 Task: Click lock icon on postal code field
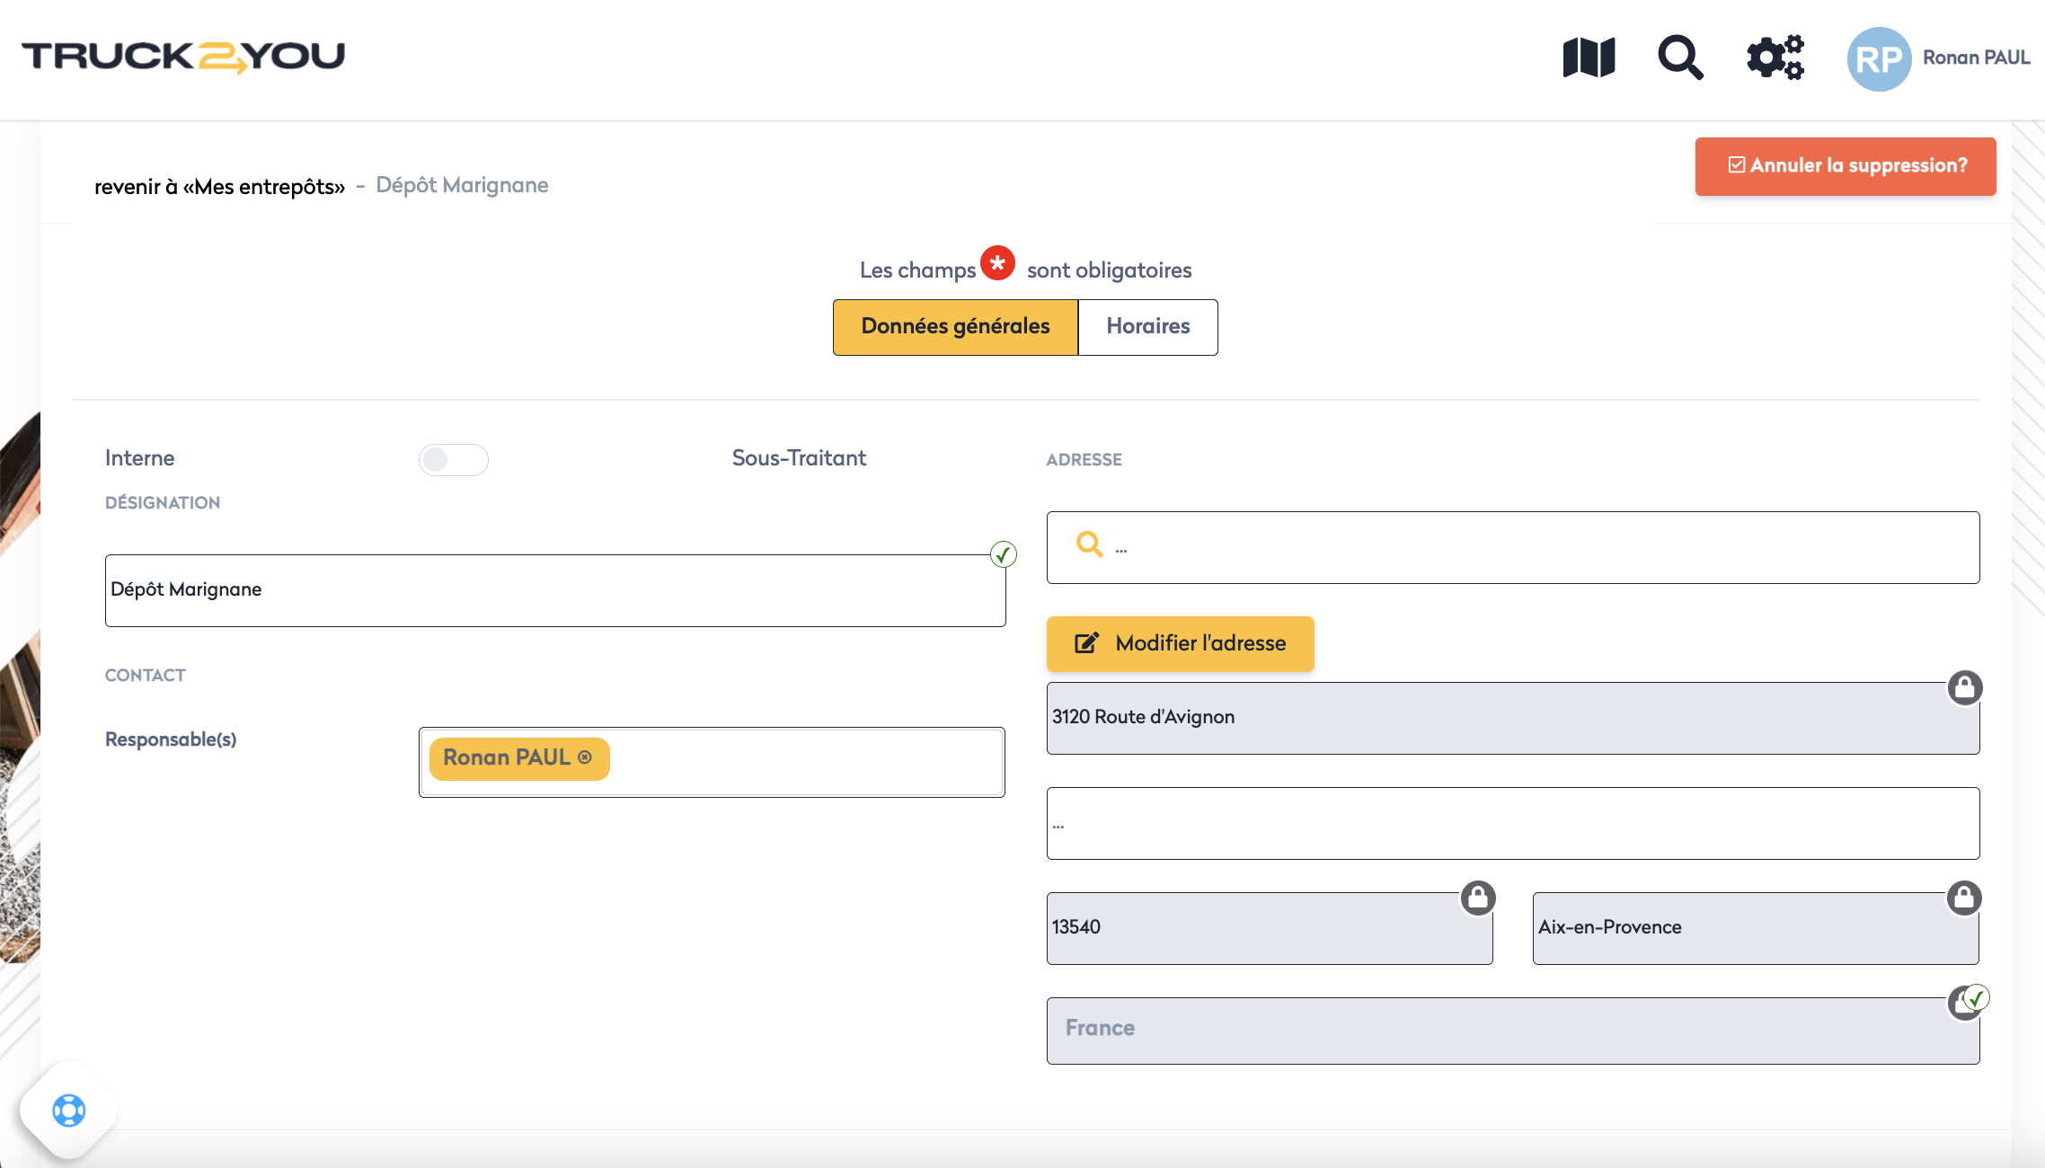(1478, 898)
